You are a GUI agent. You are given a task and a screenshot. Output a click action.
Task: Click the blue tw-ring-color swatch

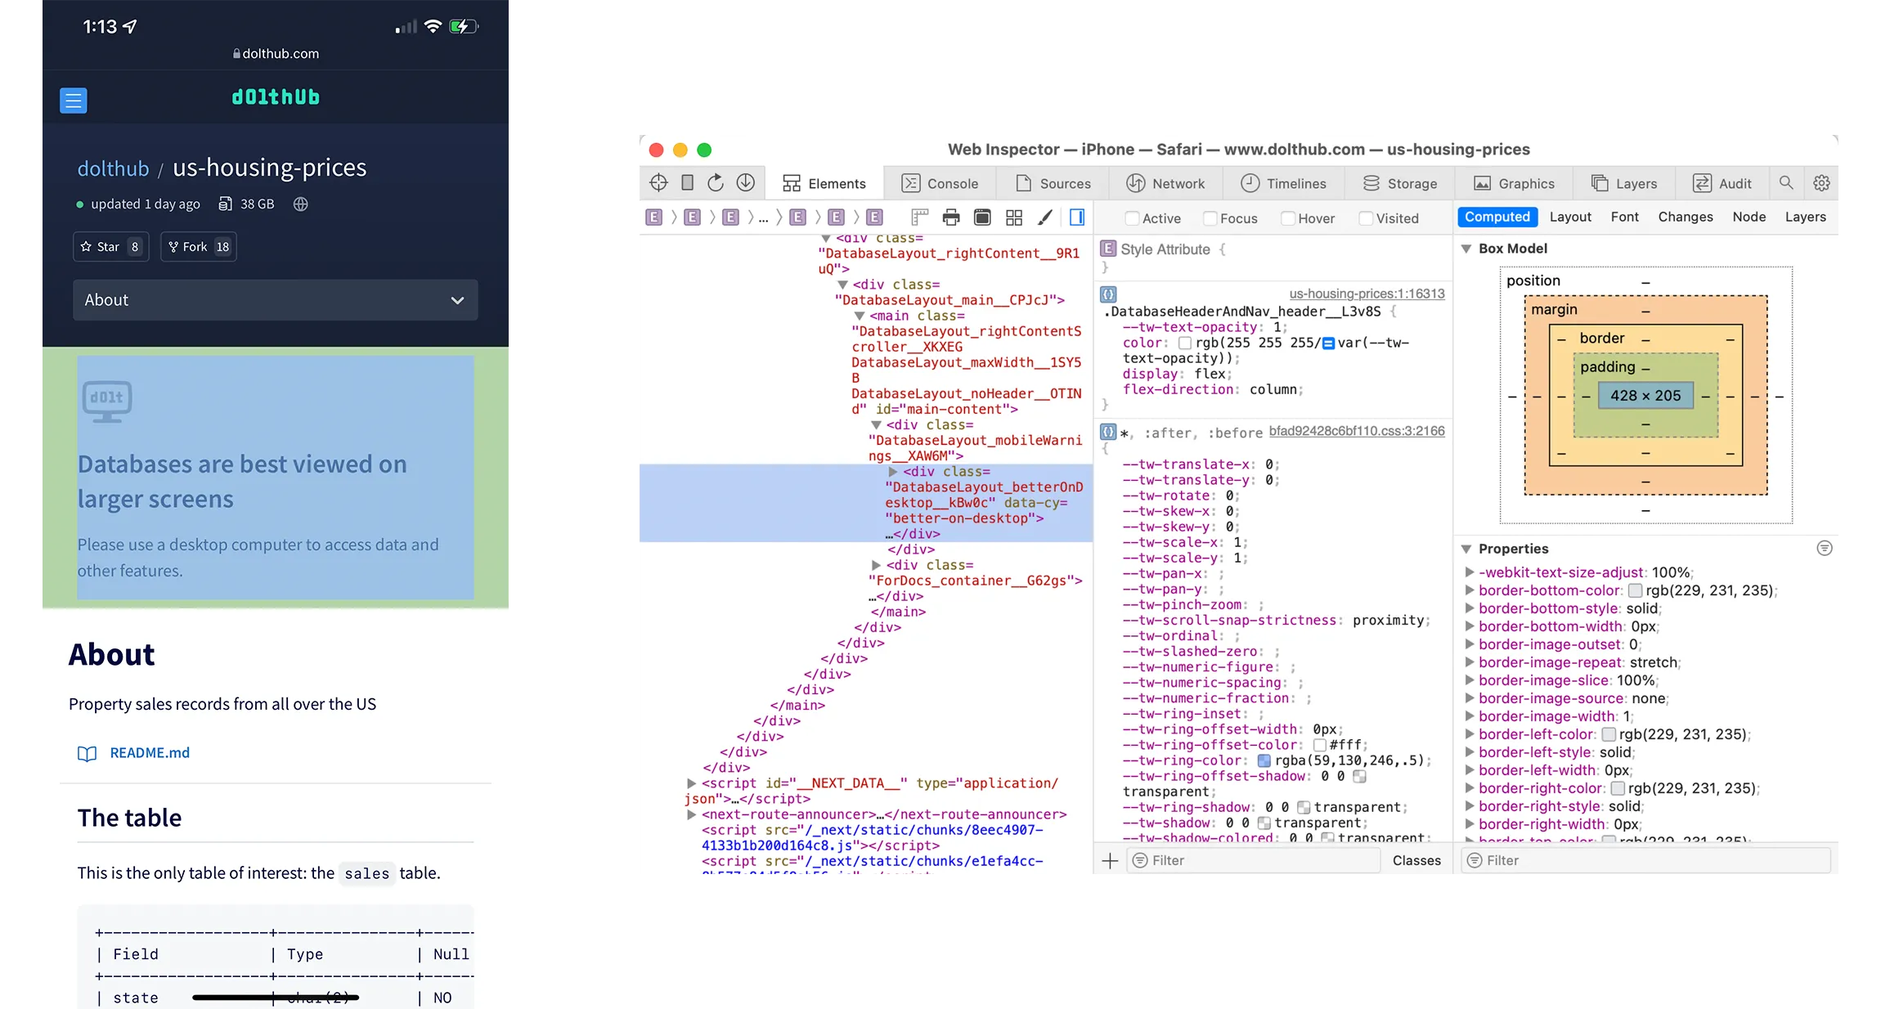1263,760
